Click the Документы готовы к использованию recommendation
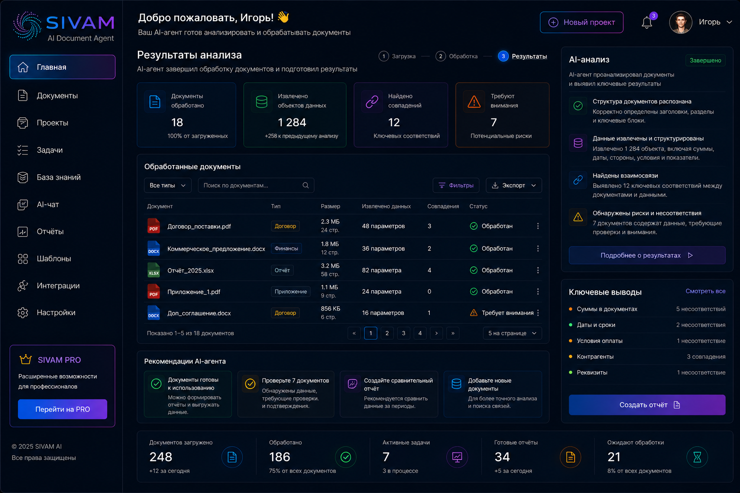This screenshot has height=493, width=740. pos(188,394)
